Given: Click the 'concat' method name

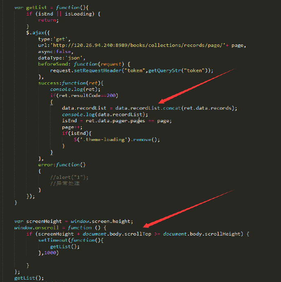Looking at the screenshot, I should tap(172, 108).
